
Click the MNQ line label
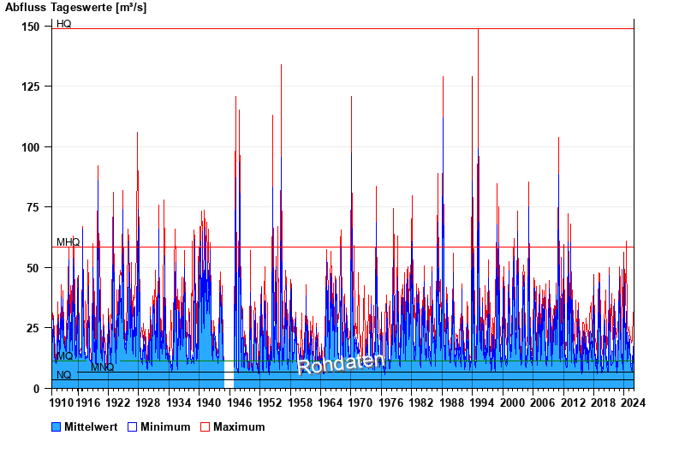pyautogui.click(x=102, y=367)
